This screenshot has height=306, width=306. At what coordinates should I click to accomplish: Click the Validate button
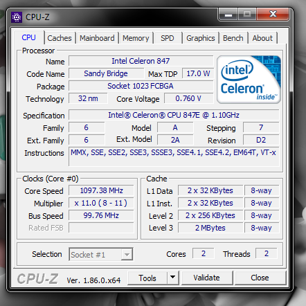point(207,278)
